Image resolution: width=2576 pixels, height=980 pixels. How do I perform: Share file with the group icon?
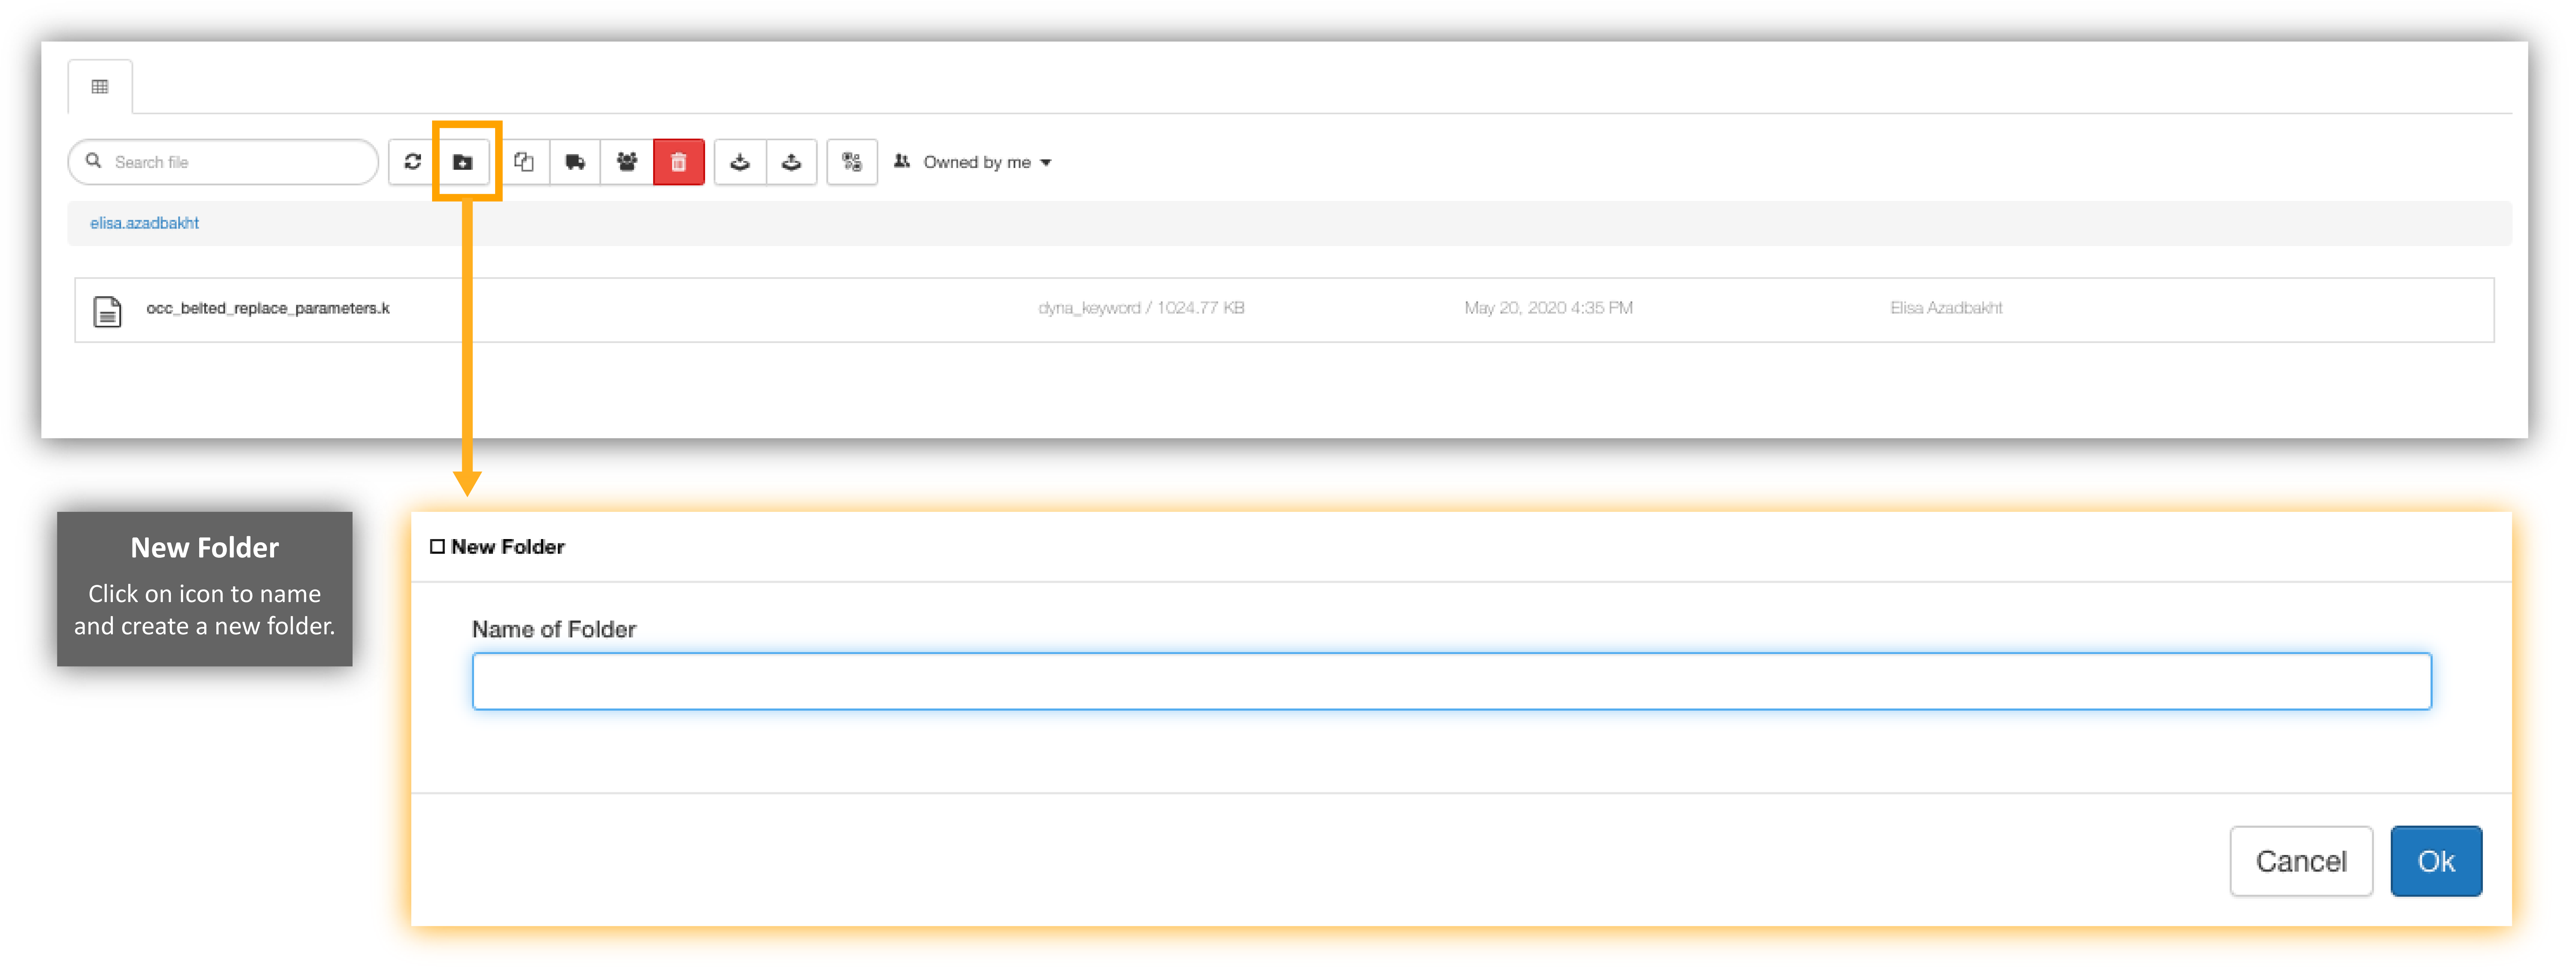[x=627, y=162]
